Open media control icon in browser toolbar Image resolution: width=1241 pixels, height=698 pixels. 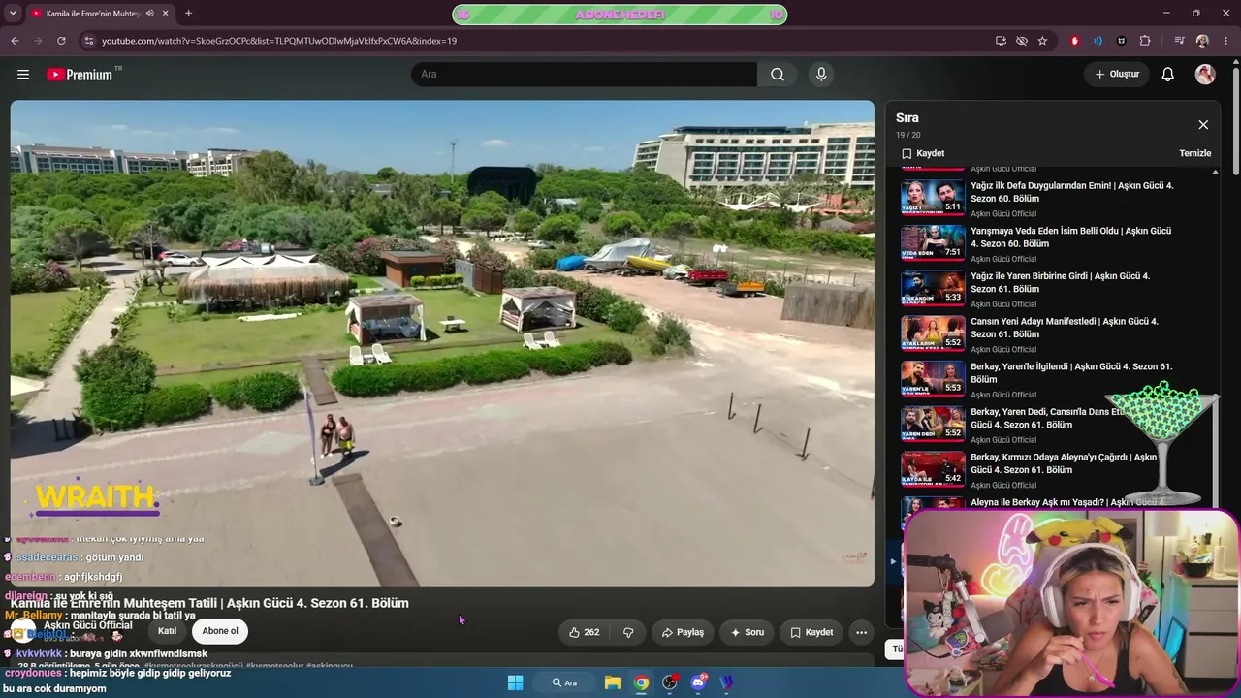point(1179,41)
